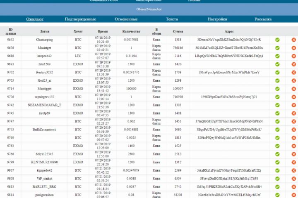
Task: Reject request 9693 red cross icon
Action: click(x=293, y=64)
